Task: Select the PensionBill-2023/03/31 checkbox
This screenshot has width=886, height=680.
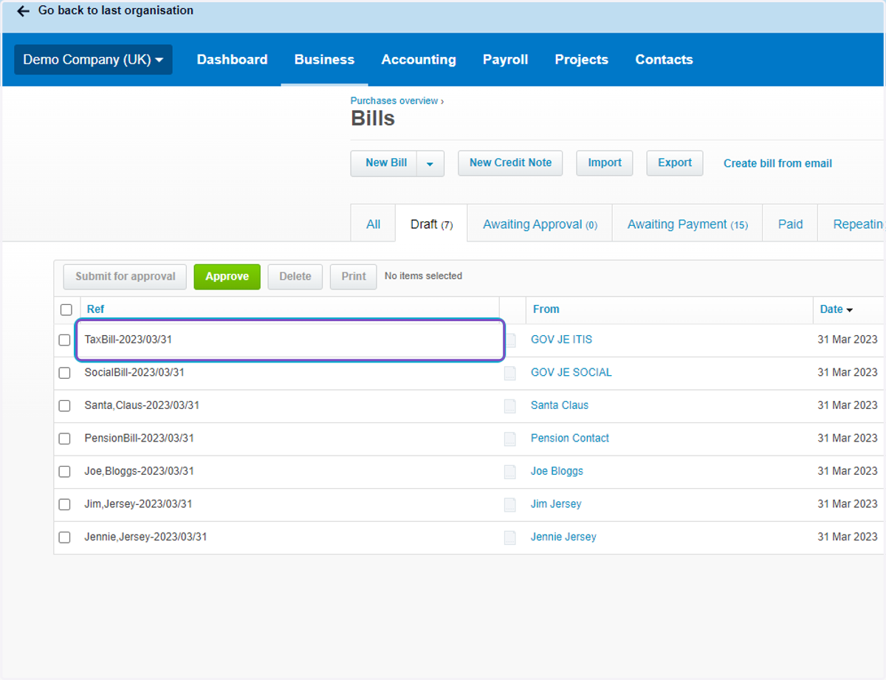Action: [65, 439]
